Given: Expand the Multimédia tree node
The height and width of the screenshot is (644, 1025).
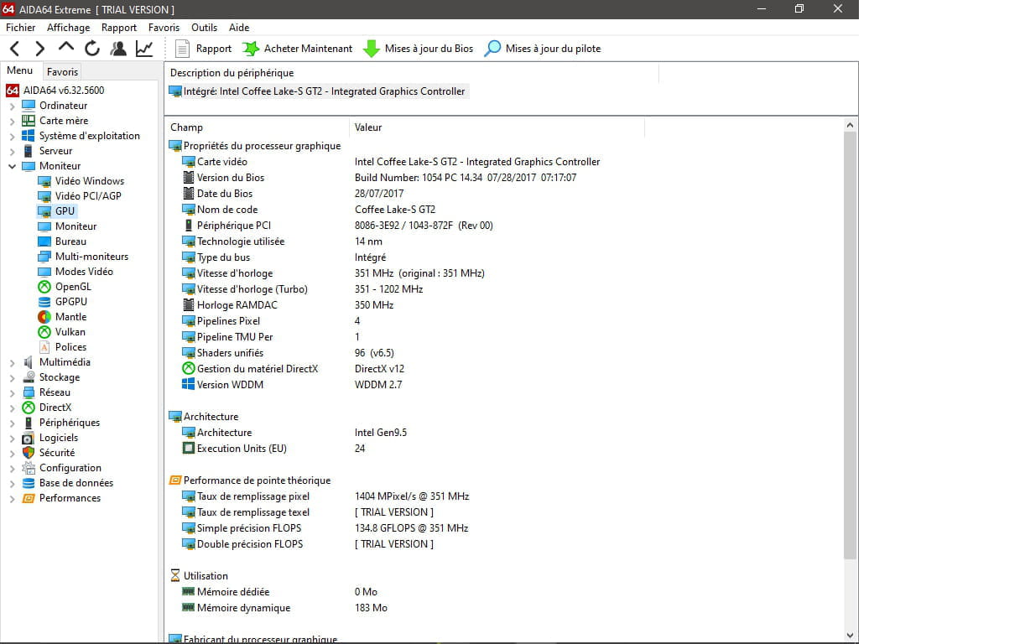Looking at the screenshot, I should point(12,362).
